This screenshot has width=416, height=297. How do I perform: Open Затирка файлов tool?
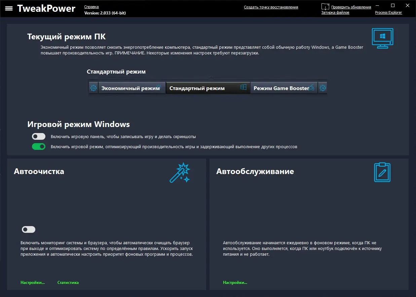point(335,12)
